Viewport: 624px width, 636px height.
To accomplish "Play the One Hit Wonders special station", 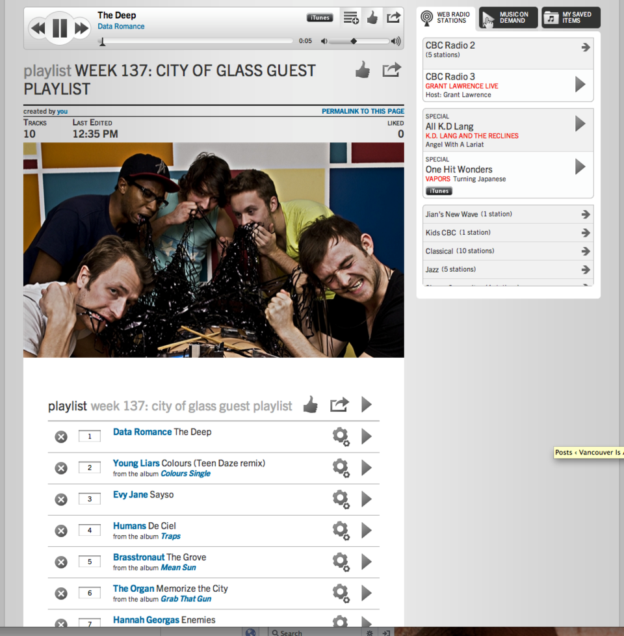I will point(580,166).
